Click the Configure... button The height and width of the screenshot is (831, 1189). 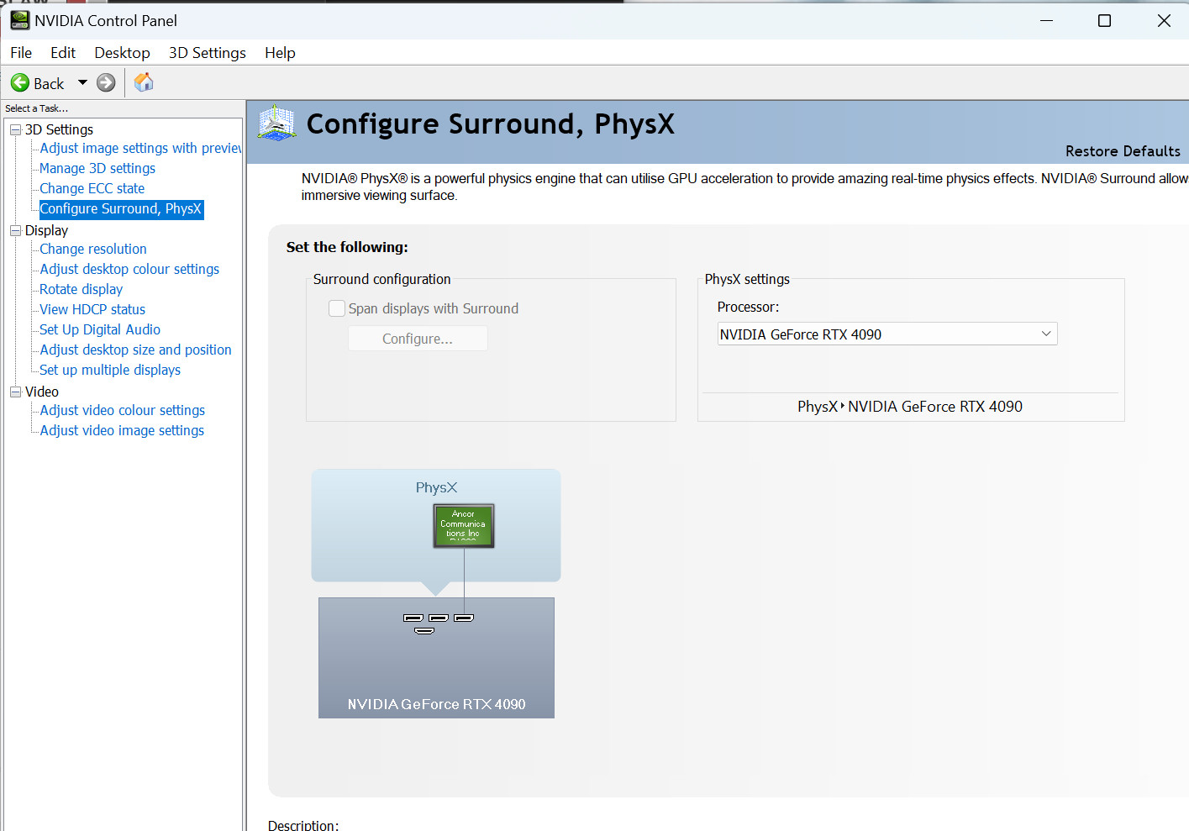[x=418, y=339]
